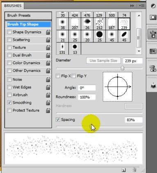This screenshot has width=157, height=173.
Task: Open the Masks icon in dock
Action: [153, 17]
